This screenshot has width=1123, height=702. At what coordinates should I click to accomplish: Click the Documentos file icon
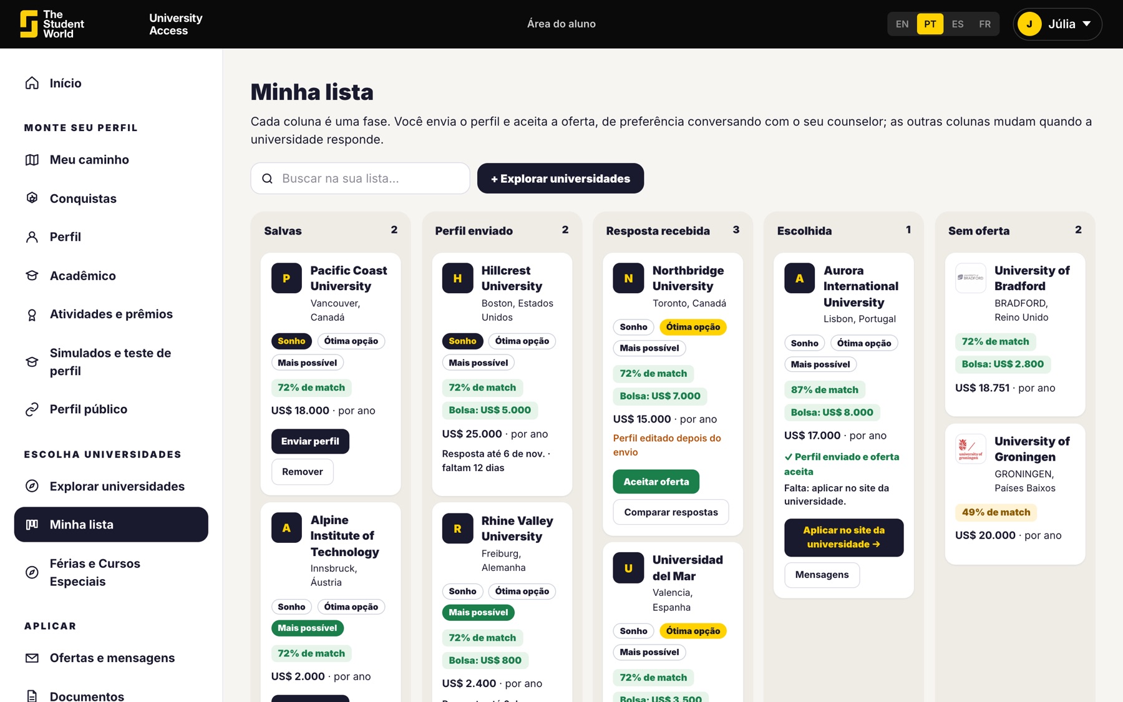click(x=32, y=696)
